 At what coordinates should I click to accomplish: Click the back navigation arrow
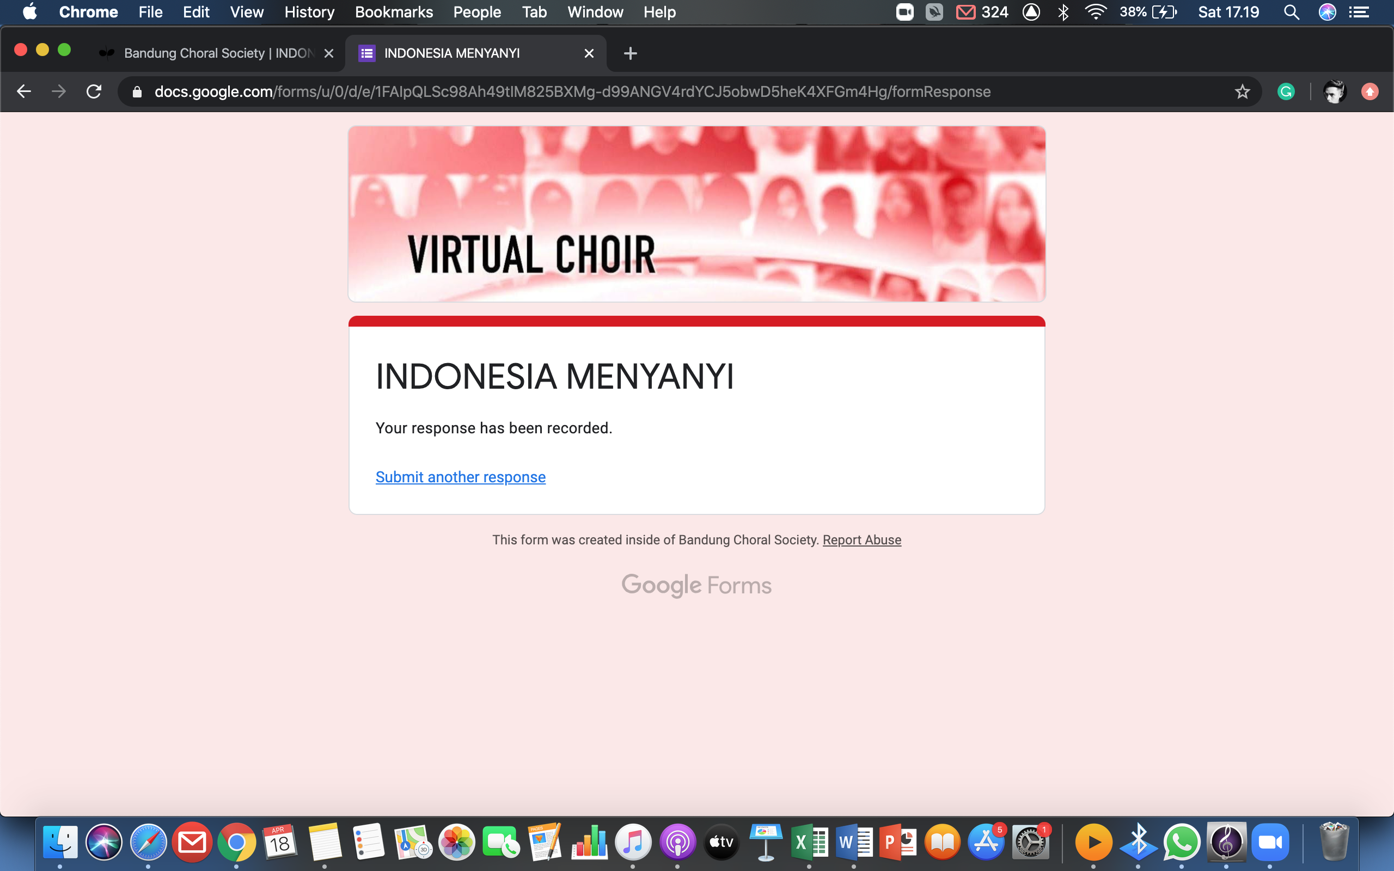coord(23,91)
